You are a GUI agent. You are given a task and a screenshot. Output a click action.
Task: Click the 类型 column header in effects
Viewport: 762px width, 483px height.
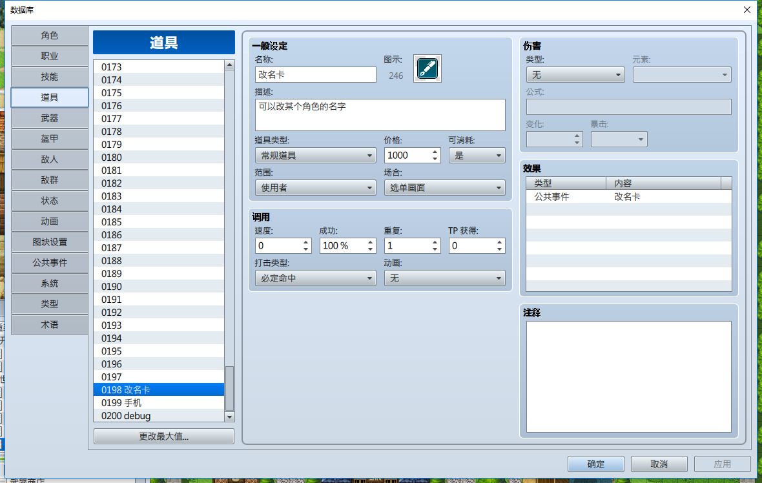point(566,183)
